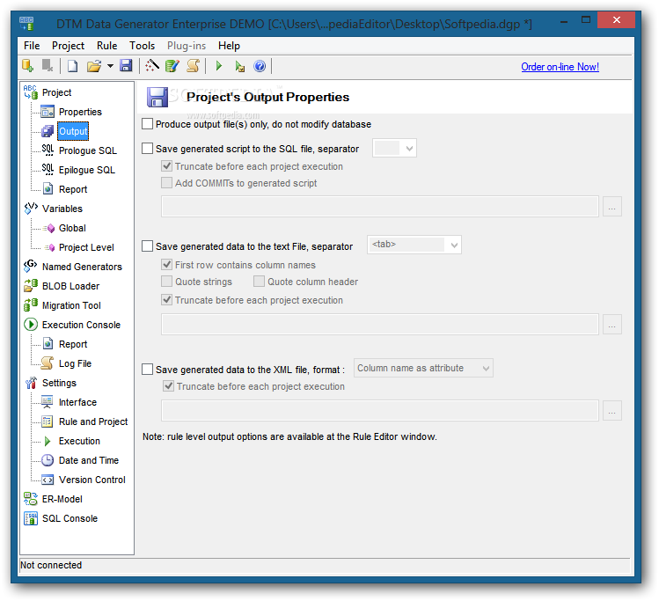This screenshot has height=601, width=659.
Task: Open help via blue question icon
Action: click(260, 66)
